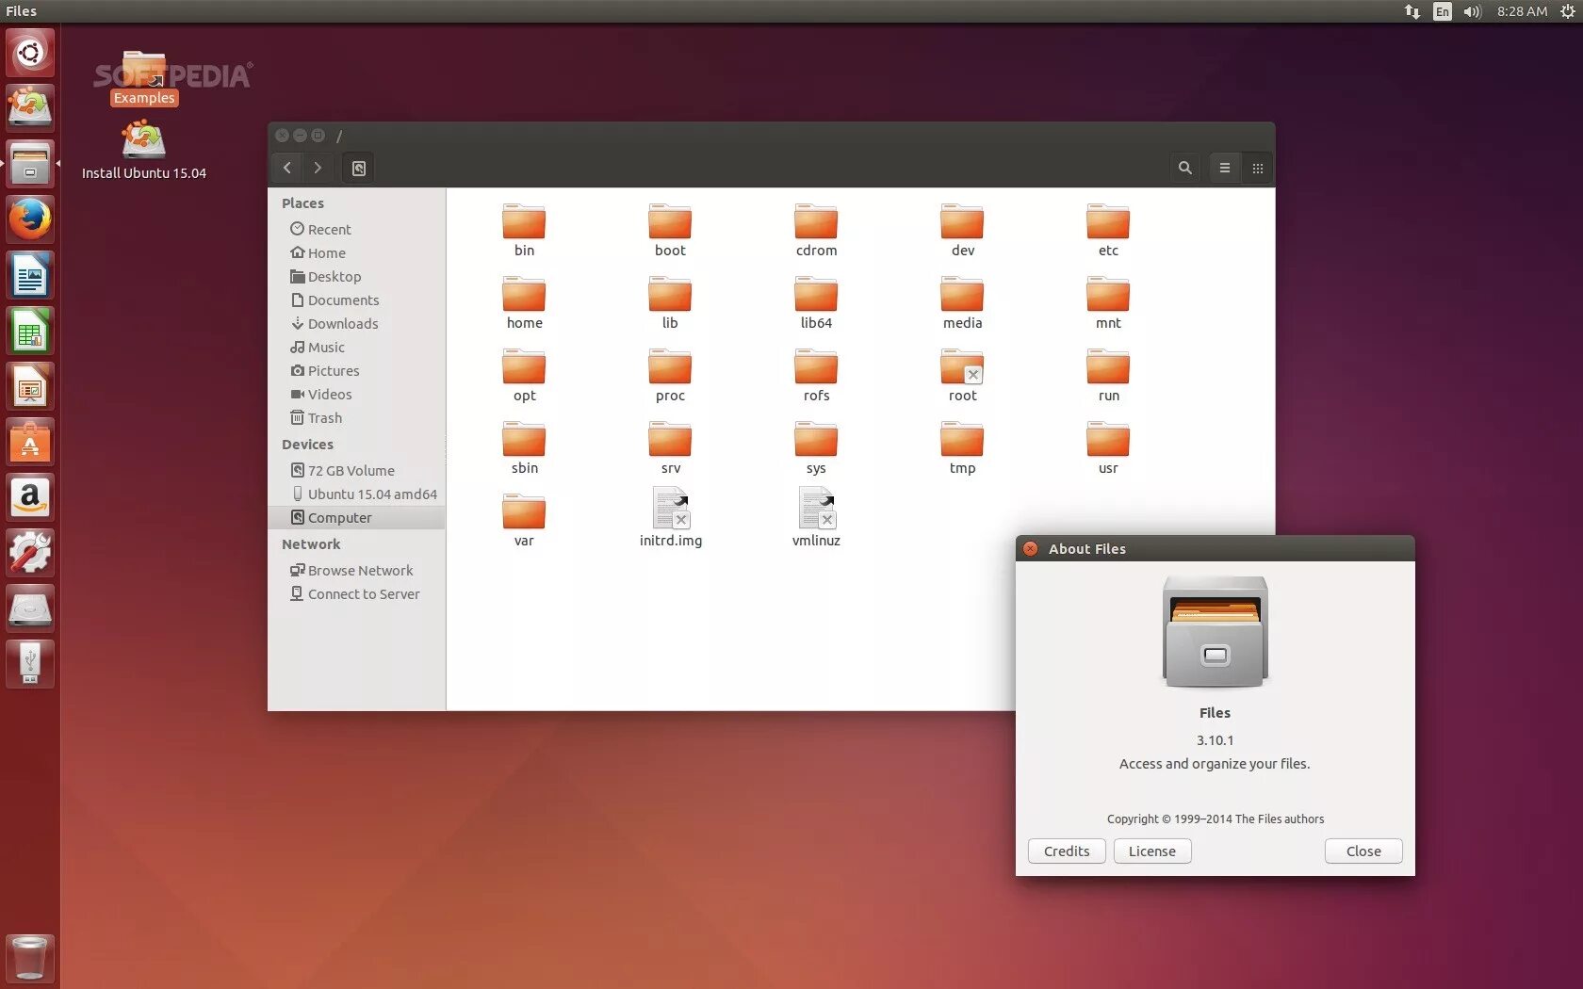The height and width of the screenshot is (989, 1583).
Task: Select the root folder
Action: pos(962,375)
